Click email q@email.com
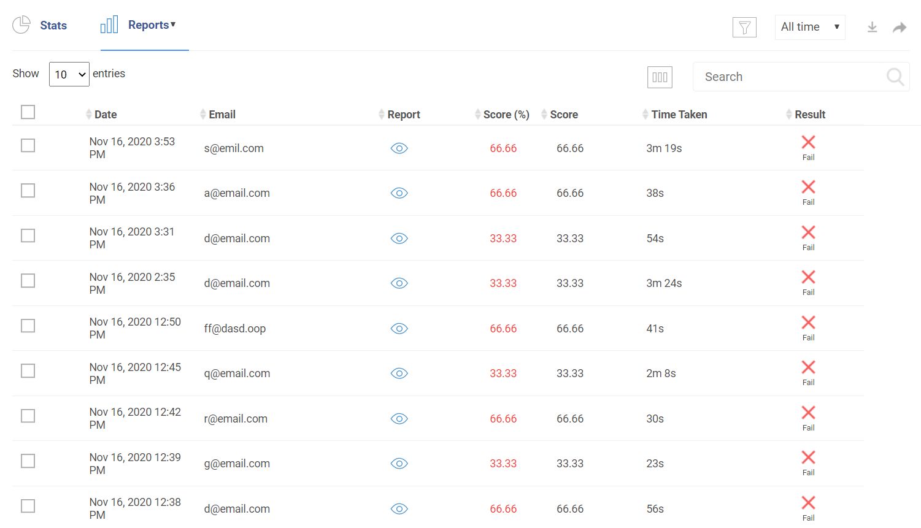 (x=237, y=373)
